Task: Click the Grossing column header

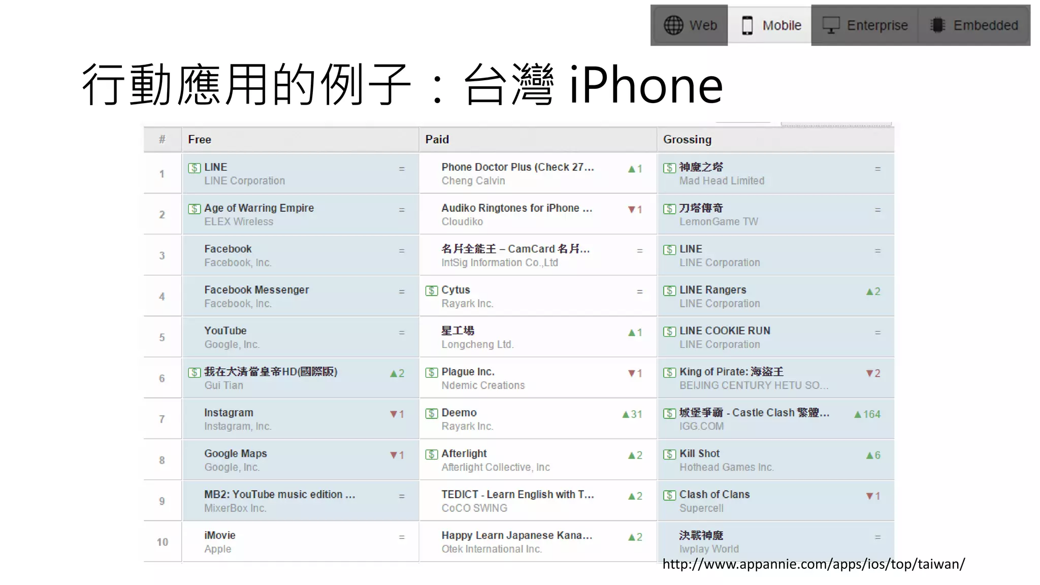Action: (x=776, y=140)
